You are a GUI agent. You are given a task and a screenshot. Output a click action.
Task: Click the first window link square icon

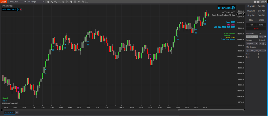click(x=255, y=2)
